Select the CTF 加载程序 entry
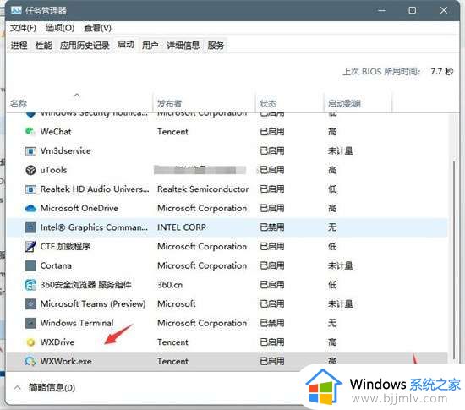 65,247
